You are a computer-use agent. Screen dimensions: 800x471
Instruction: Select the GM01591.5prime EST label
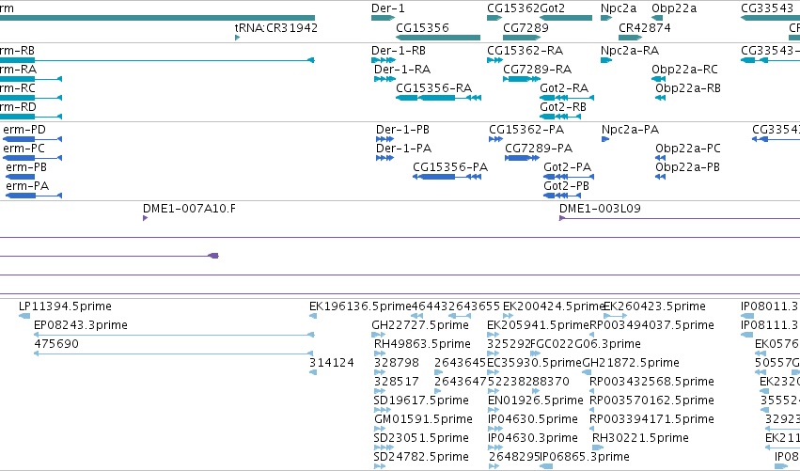[423, 419]
